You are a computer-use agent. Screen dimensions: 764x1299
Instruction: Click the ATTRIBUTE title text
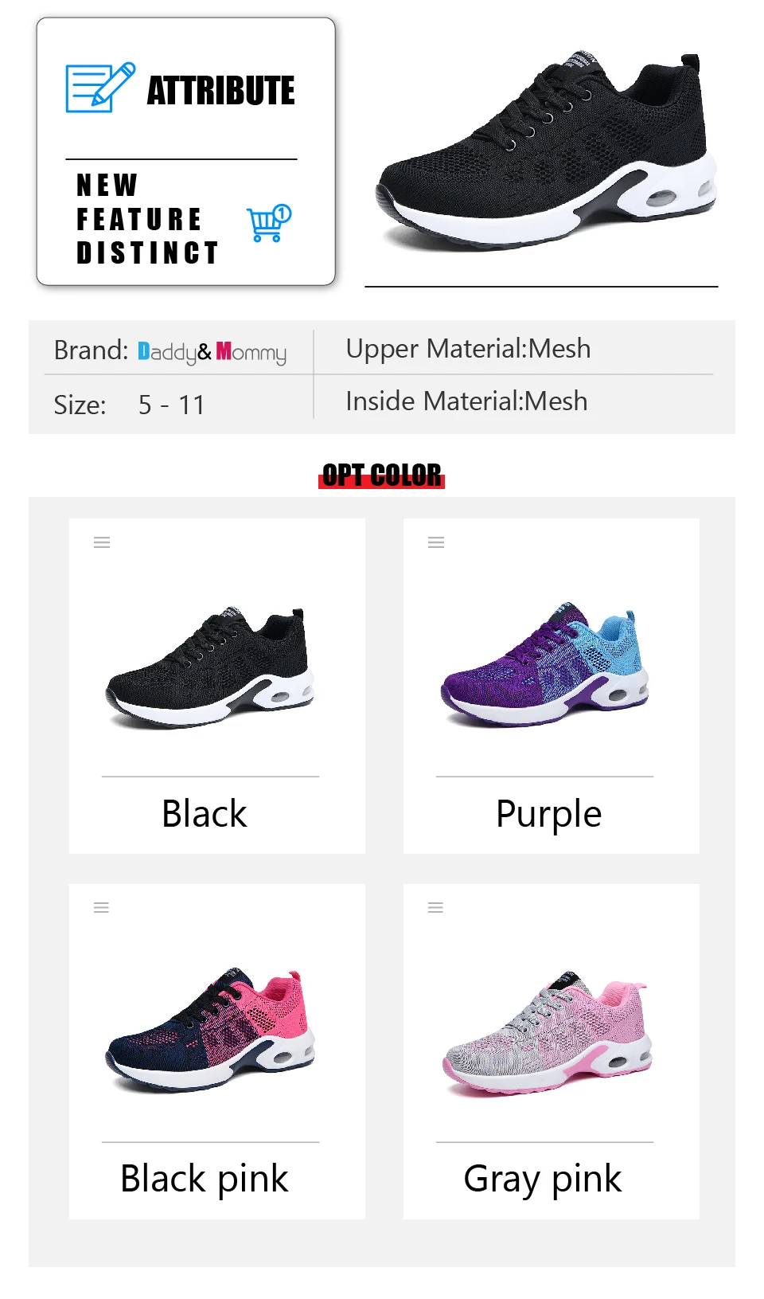[x=221, y=91]
